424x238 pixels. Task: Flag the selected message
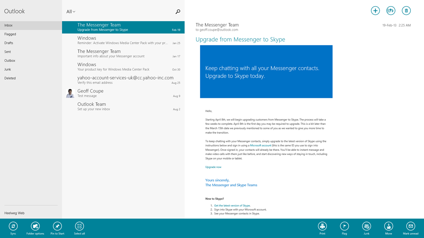point(344,226)
